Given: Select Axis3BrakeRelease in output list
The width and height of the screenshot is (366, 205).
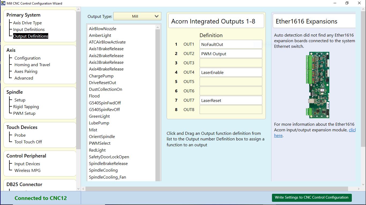Looking at the screenshot, I should point(106,62).
